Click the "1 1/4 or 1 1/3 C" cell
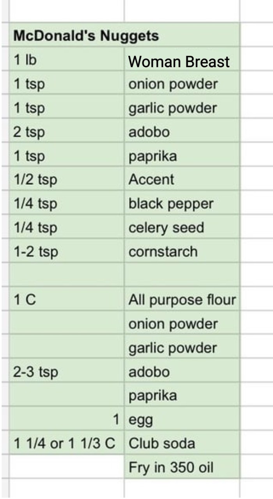273x499 pixels. click(65, 444)
